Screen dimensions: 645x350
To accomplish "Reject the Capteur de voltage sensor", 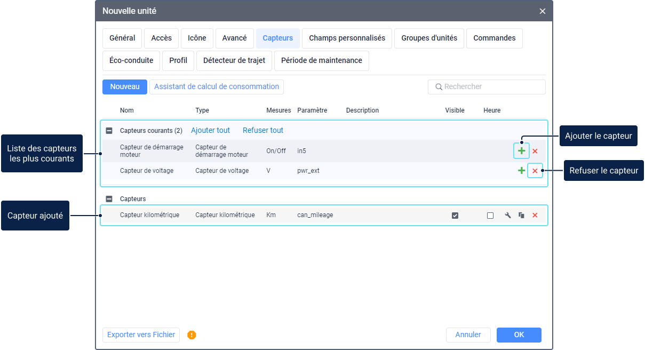I will [x=535, y=171].
